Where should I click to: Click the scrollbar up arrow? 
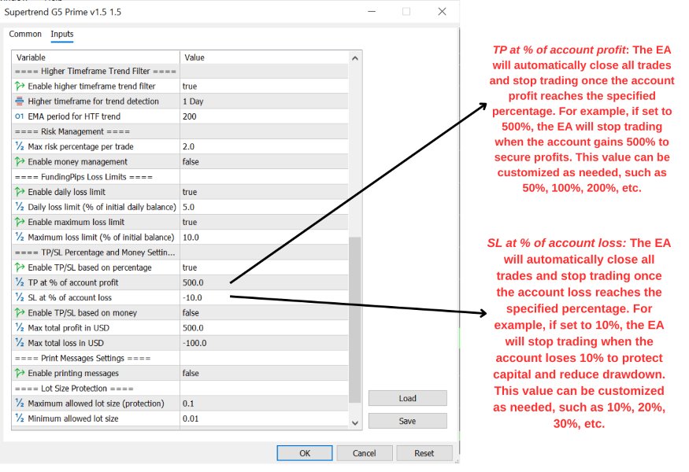coord(355,58)
